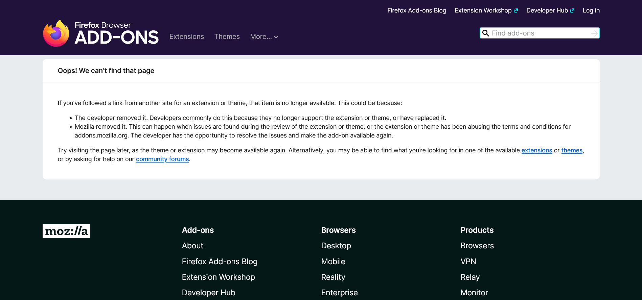Click the Browsers footer heading

(x=339, y=230)
